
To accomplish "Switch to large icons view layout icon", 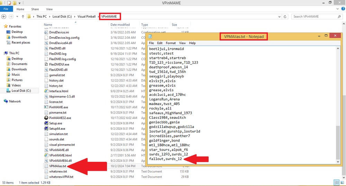I will pos(342,183).
